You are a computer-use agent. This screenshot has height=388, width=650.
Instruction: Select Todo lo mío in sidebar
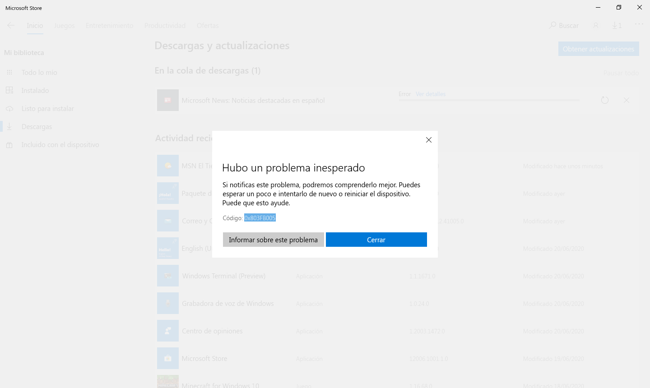click(x=39, y=72)
